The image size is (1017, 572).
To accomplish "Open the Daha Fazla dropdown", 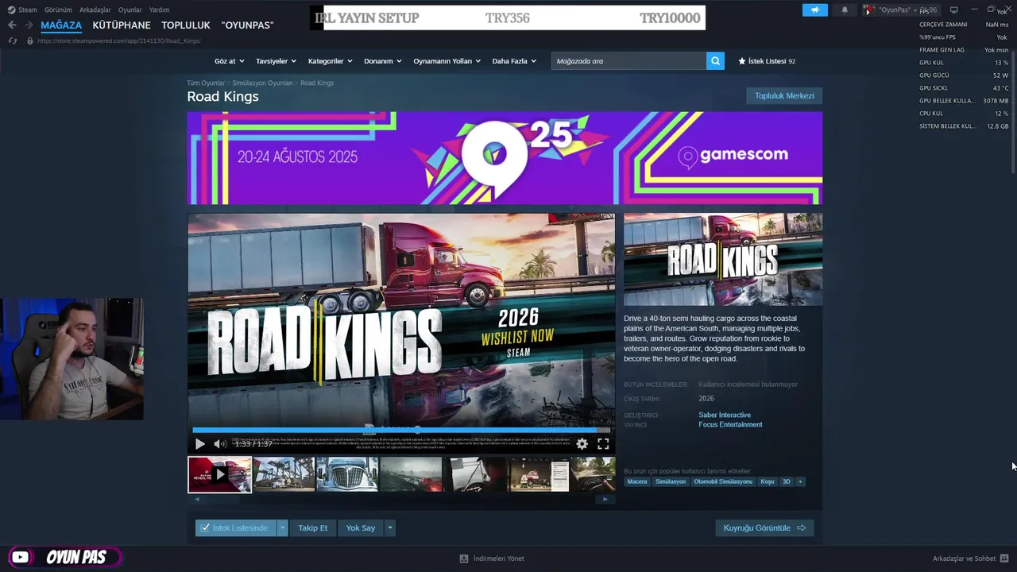I will pyautogui.click(x=514, y=61).
